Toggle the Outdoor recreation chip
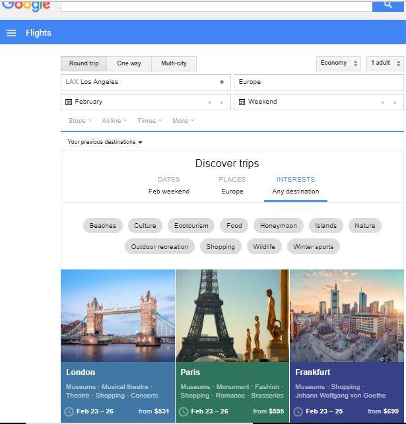 click(160, 246)
